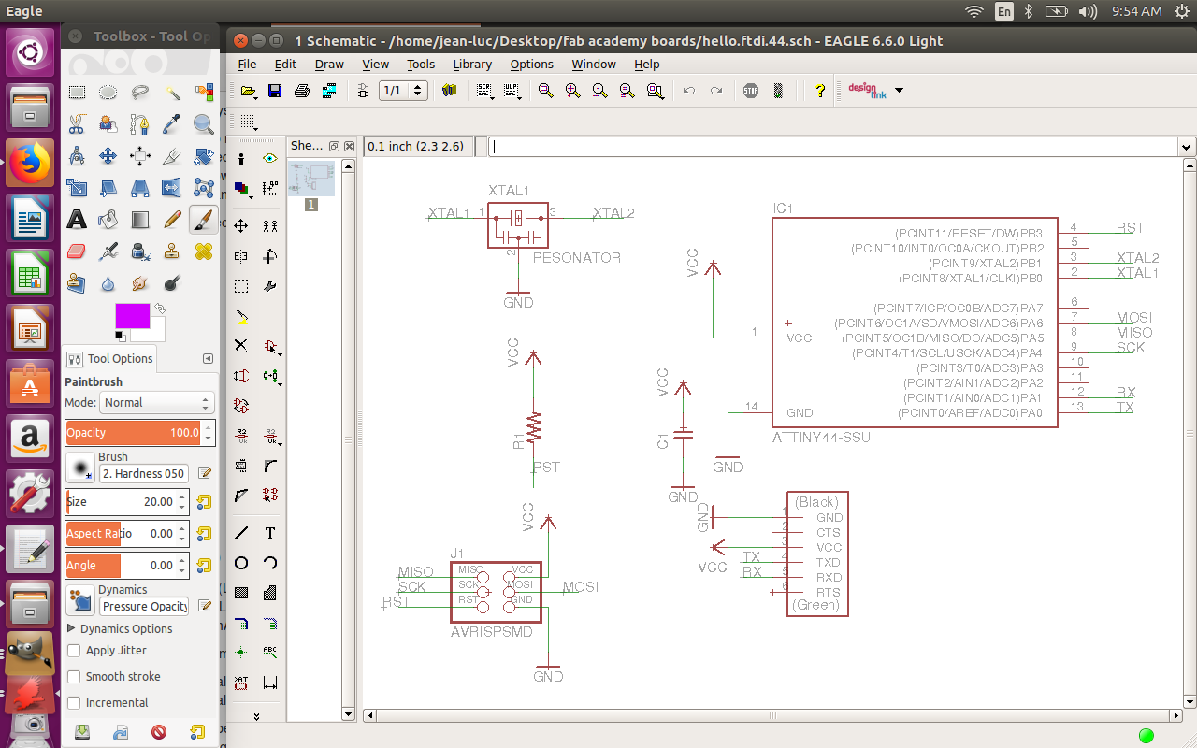Screen dimensions: 1197x748
Task: Open the Draw menu
Action: tap(329, 65)
